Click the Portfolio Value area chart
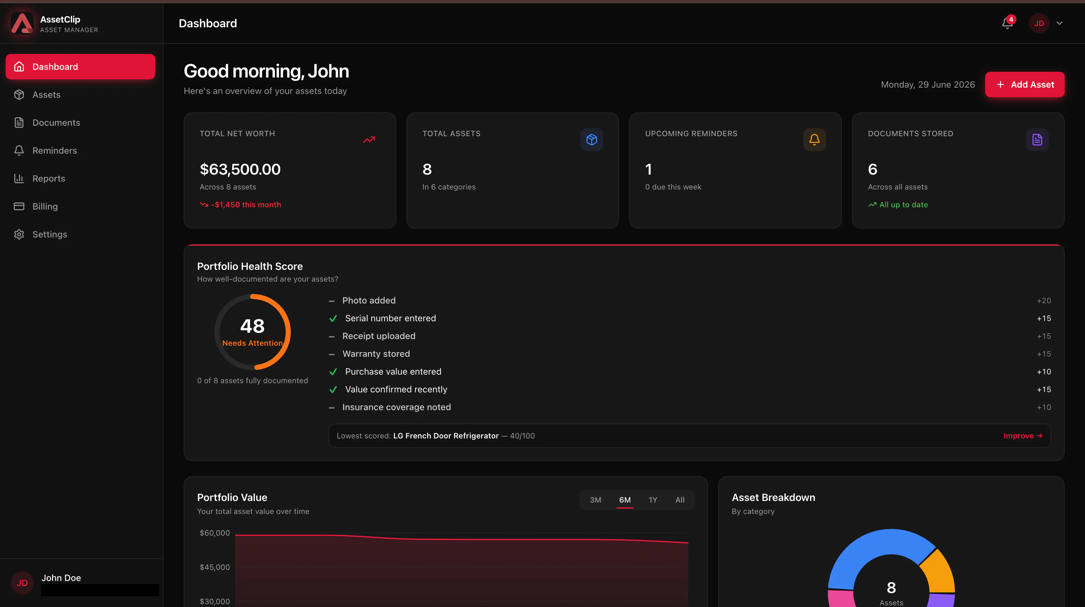Screen dimensions: 1085x607 [462, 570]
